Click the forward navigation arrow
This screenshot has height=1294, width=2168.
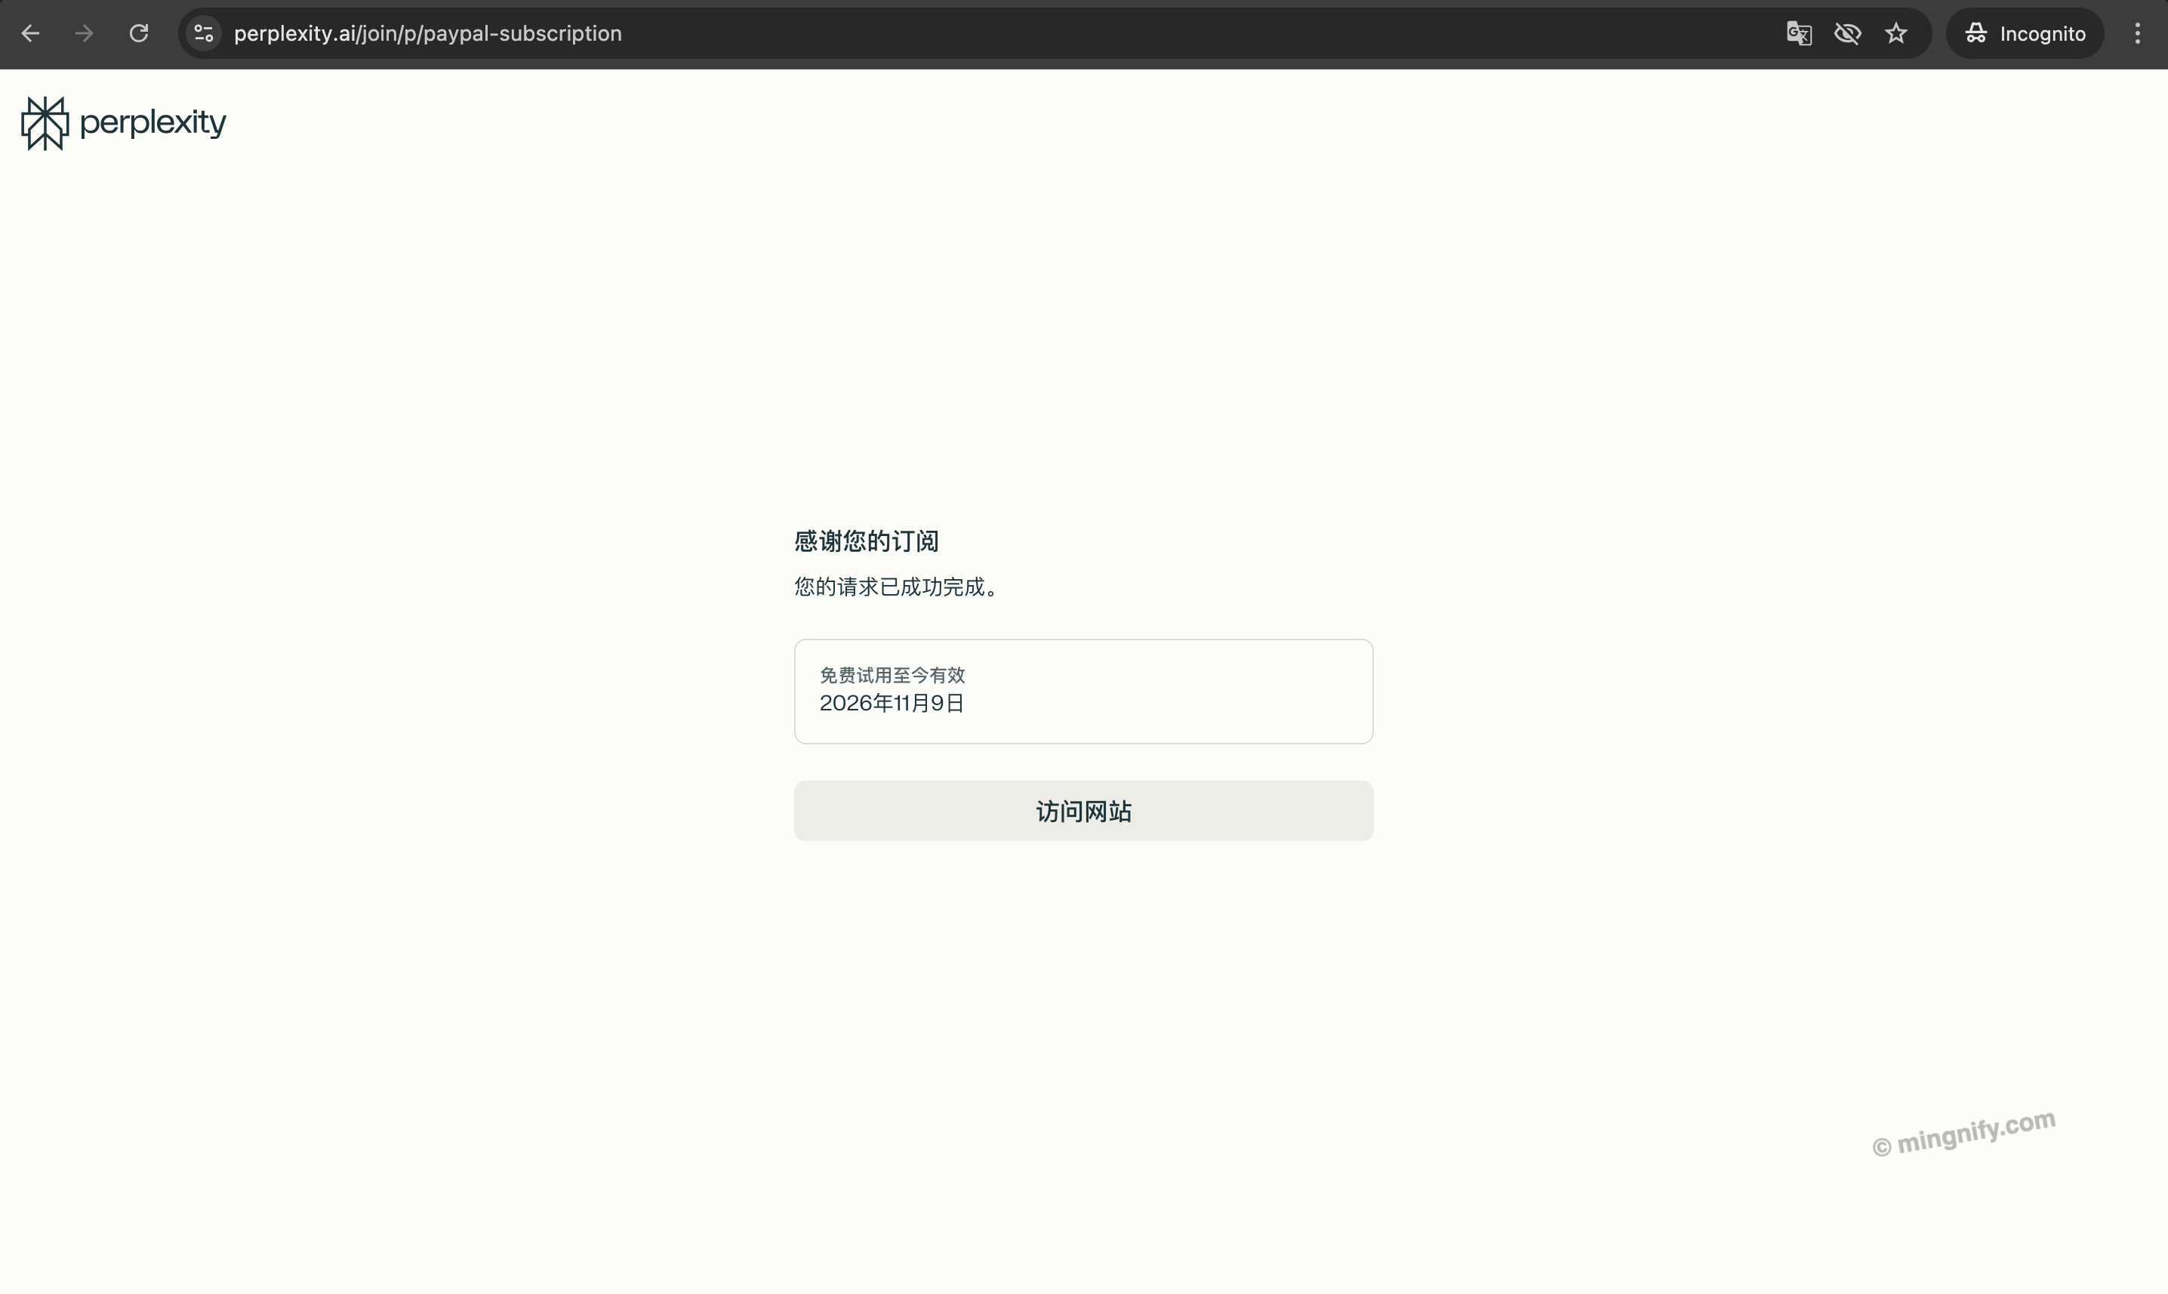pos(83,33)
